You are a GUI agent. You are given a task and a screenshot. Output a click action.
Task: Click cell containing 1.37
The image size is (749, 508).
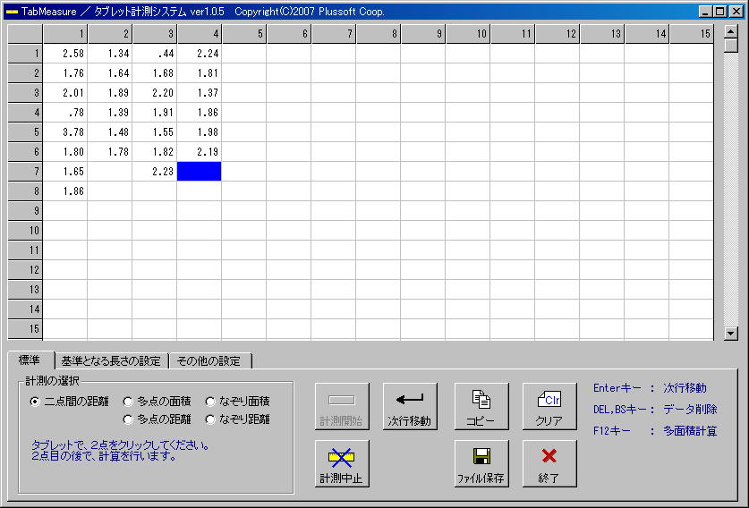coord(200,93)
